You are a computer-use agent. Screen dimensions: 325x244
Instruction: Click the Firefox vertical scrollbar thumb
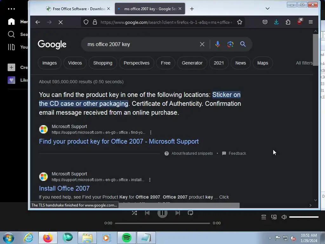pyautogui.click(x=315, y=50)
